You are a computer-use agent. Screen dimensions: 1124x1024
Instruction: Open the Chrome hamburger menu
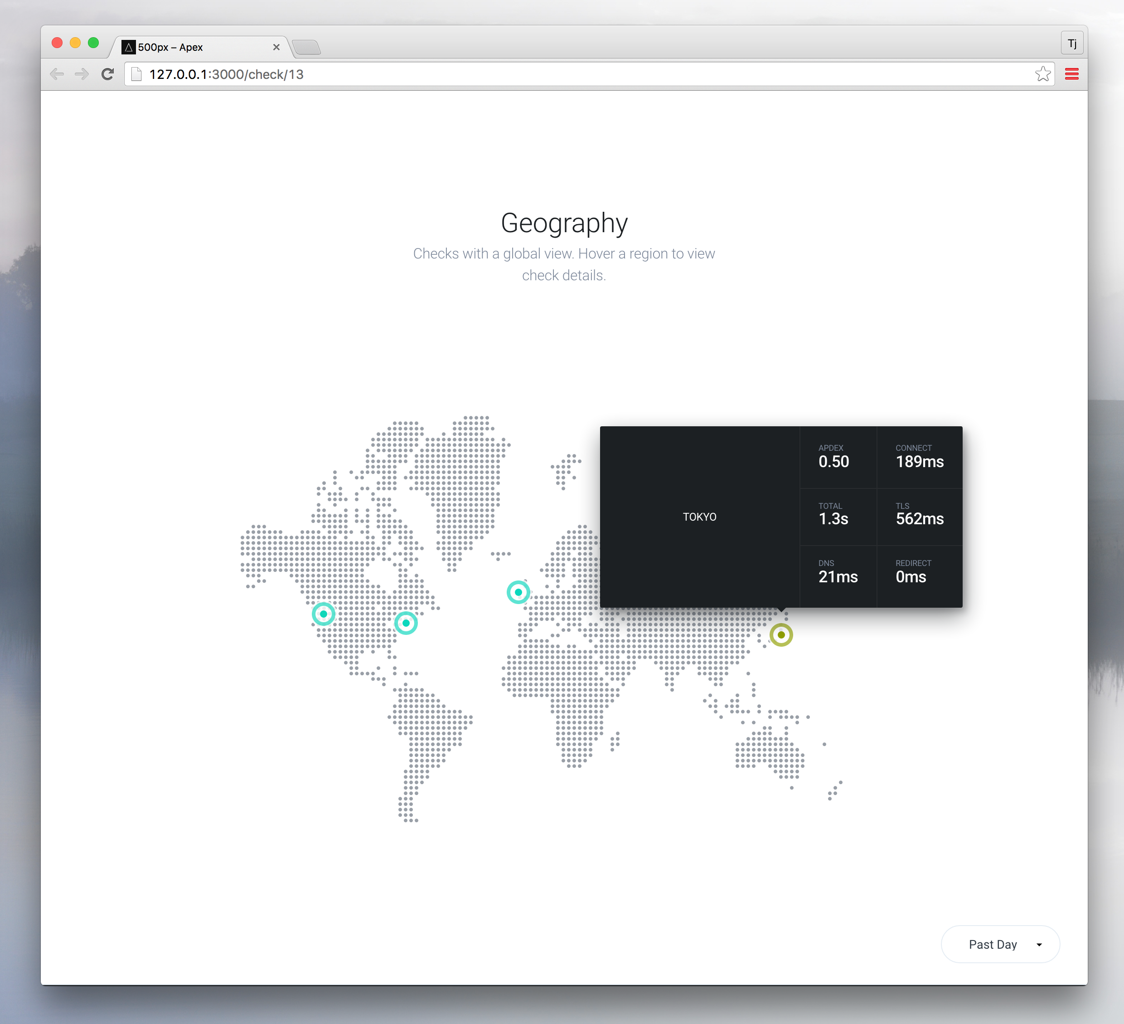pyautogui.click(x=1071, y=74)
